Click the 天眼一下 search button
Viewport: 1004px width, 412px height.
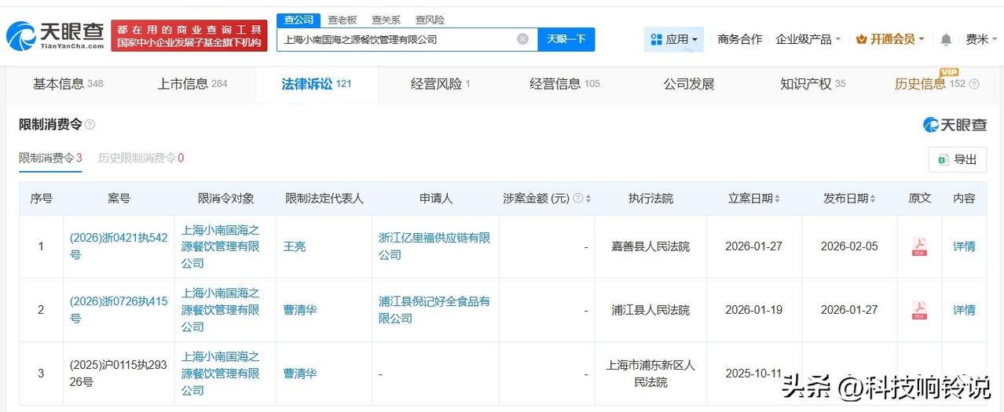pos(566,39)
